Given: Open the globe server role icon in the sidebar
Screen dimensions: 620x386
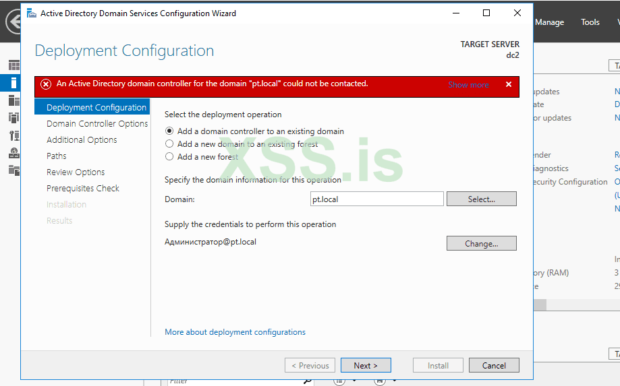Looking at the screenshot, I should click(14, 153).
